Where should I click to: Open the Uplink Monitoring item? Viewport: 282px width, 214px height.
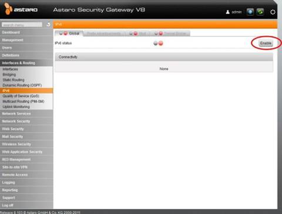pos(26,107)
